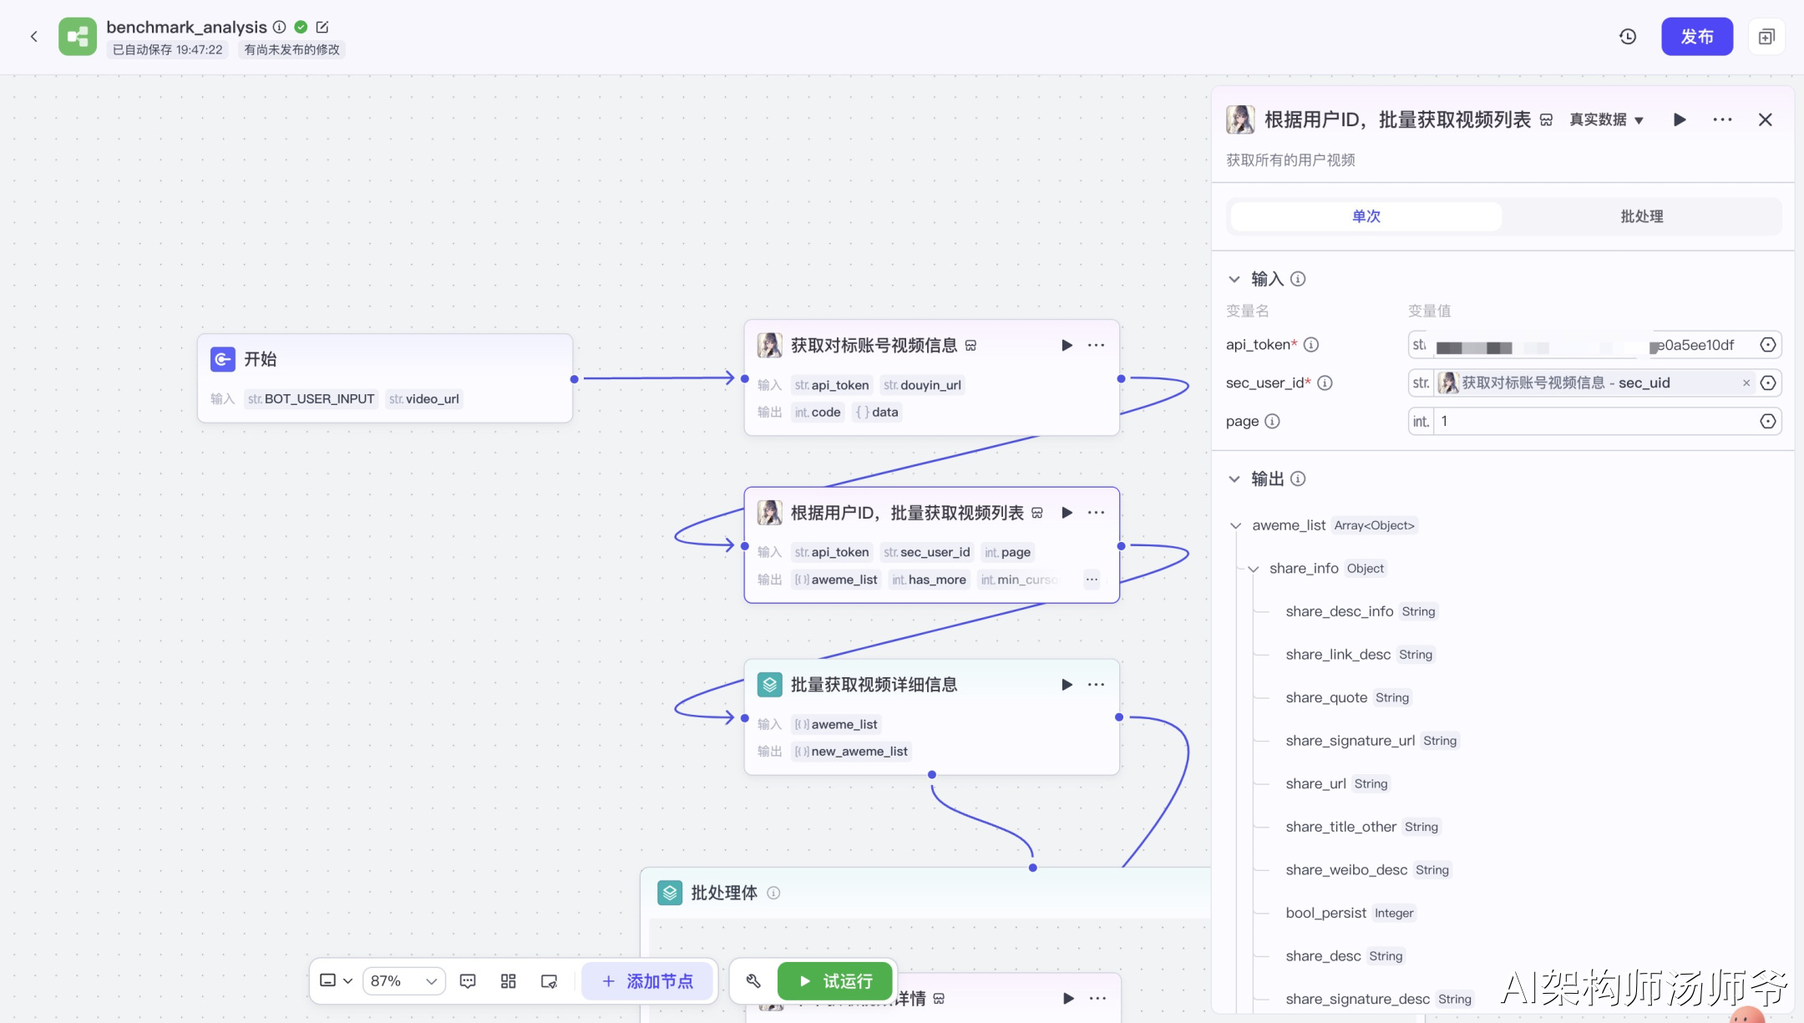Click auto-layout grid icon in bottom toolbar
This screenshot has width=1804, height=1023.
click(508, 981)
